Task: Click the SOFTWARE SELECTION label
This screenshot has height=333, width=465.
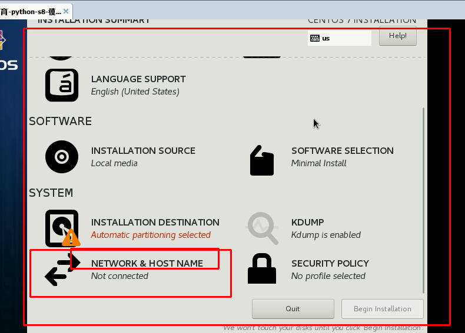Action: pyautogui.click(x=342, y=151)
